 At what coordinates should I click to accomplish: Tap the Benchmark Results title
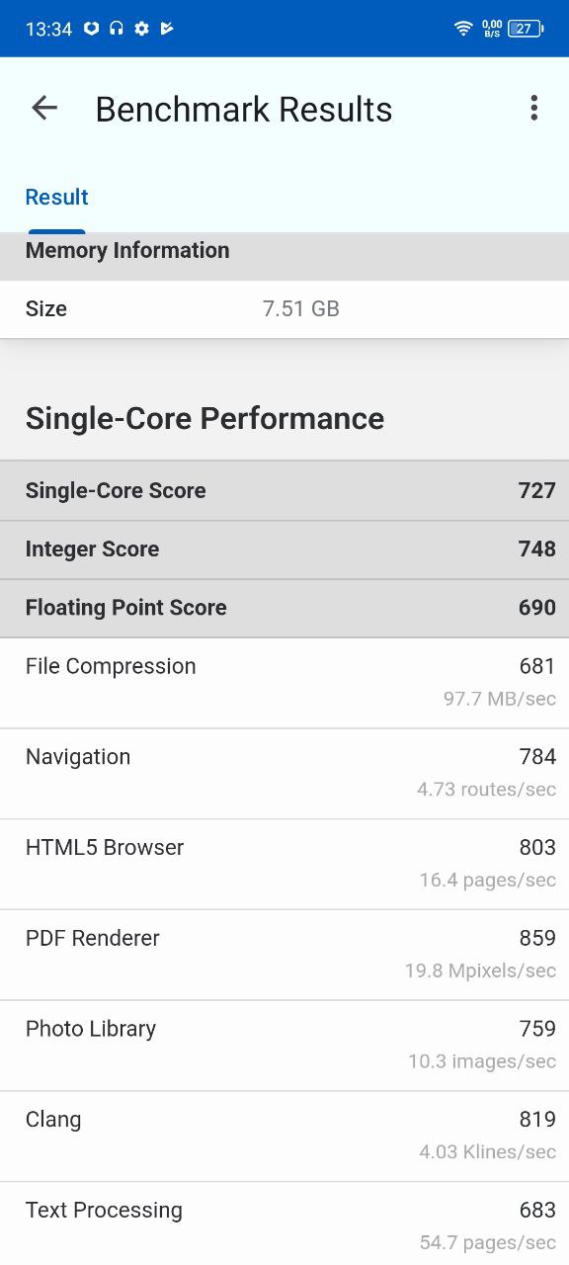pos(244,109)
